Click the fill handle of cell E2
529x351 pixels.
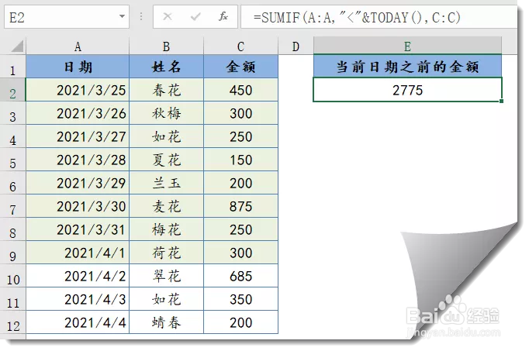[502, 101]
